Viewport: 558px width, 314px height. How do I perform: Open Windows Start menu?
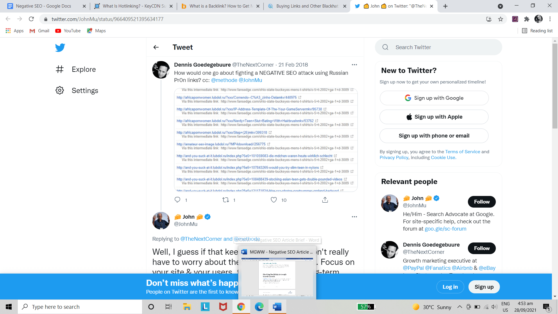pos(9,307)
